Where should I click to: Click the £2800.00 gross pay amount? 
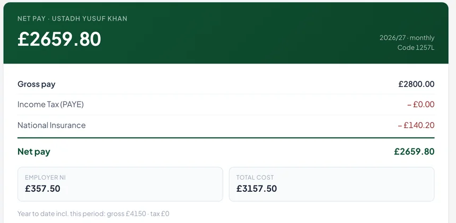click(x=416, y=84)
